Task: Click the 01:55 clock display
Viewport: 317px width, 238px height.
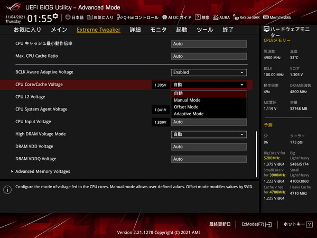Action: pos(40,19)
